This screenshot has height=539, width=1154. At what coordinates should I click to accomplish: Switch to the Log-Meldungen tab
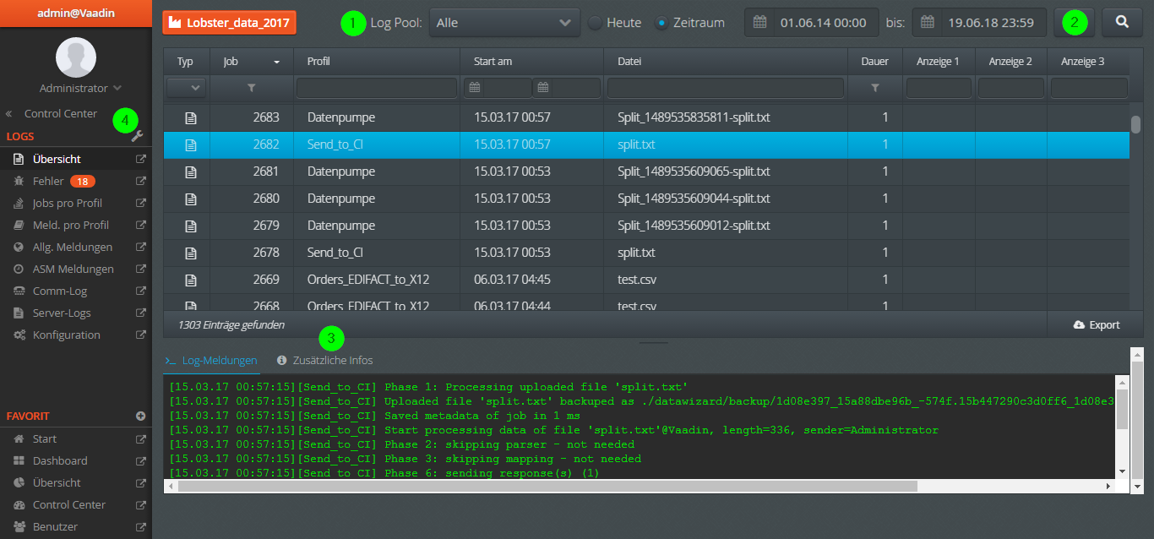211,360
